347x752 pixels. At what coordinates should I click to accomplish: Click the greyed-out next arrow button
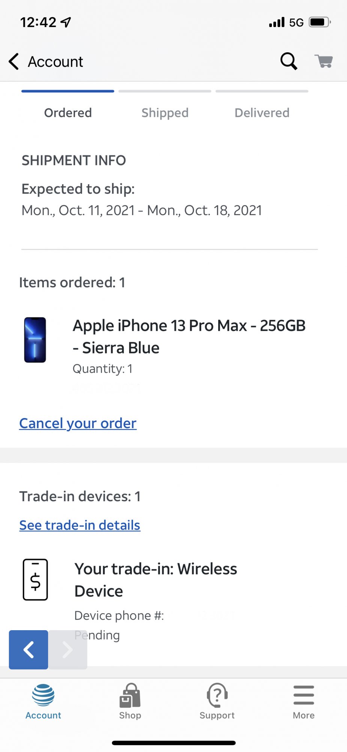click(x=68, y=650)
